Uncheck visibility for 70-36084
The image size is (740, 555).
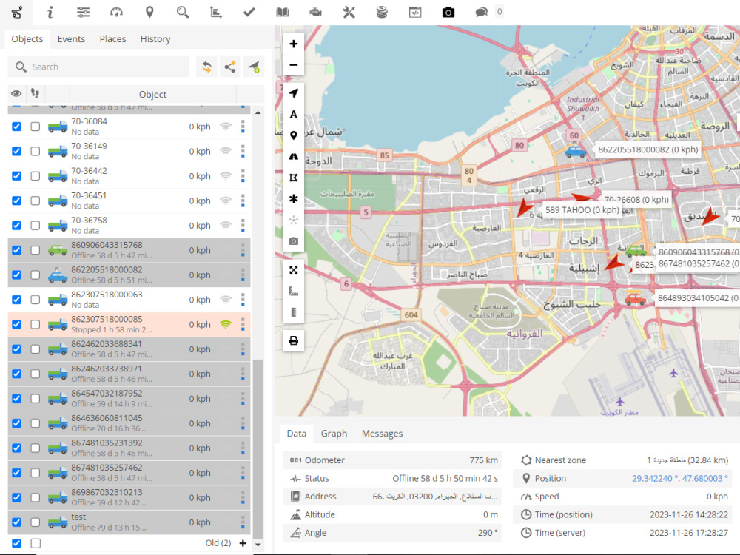coord(16,127)
